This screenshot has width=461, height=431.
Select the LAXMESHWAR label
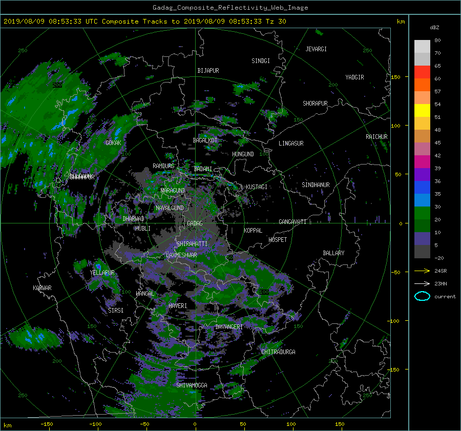pos(181,255)
